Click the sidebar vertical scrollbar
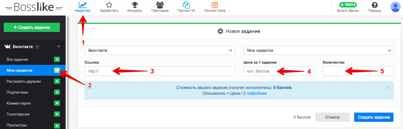Viewport: 403px width, 129px height. [x=68, y=72]
